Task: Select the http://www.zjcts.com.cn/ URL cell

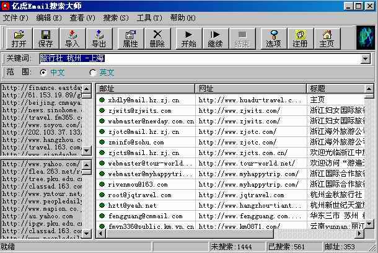Action: (251, 153)
